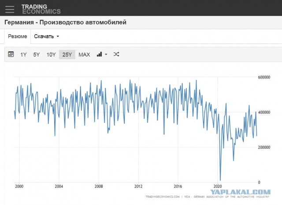
Task: Click the 2012 x-axis label
Action: [139, 186]
